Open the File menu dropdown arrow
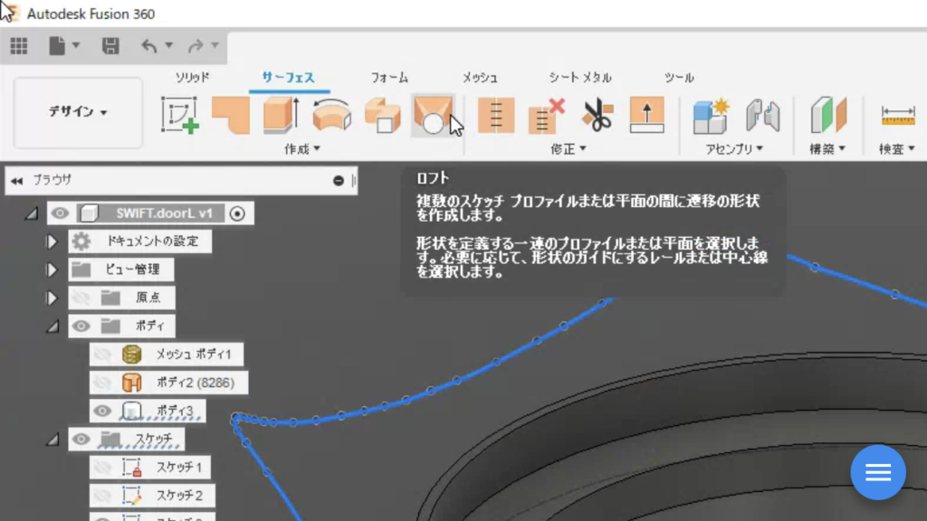 [76, 45]
